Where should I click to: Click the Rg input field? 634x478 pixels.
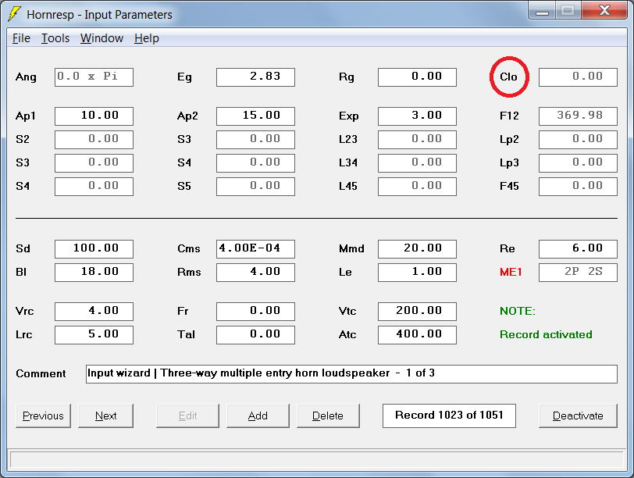pos(417,77)
